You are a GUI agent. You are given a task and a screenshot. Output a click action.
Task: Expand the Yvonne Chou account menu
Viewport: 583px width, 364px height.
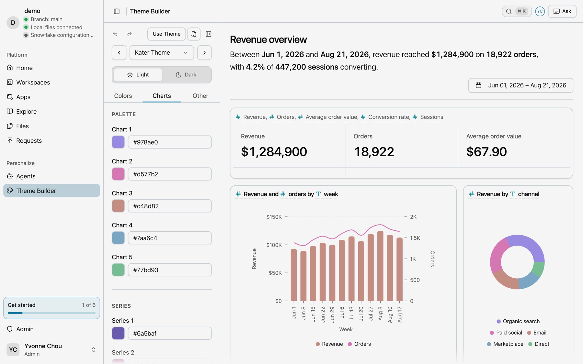52,350
